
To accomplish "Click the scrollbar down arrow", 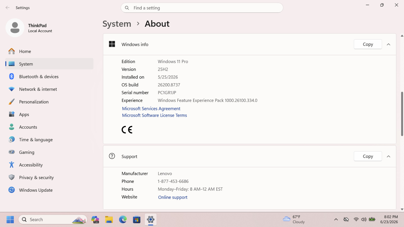I will (402, 209).
